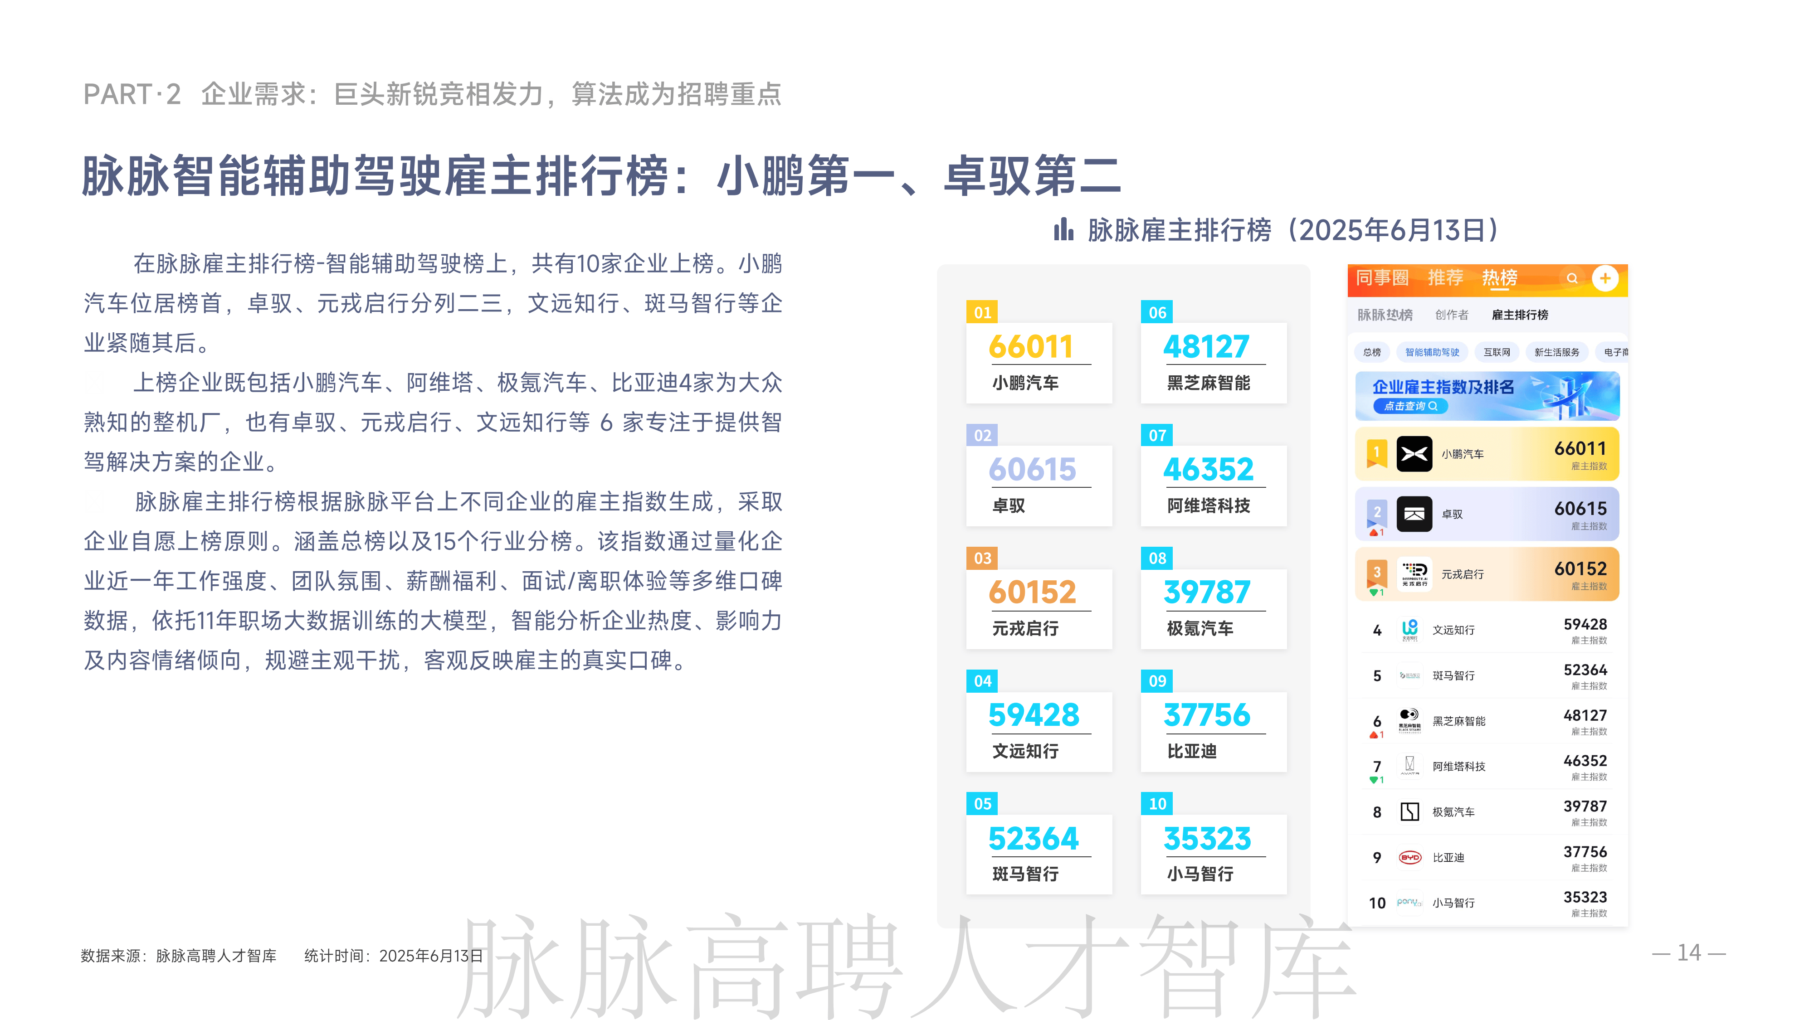Click the 黑芝麻智能 logo icon
Image resolution: width=1814 pixels, height=1020 pixels.
1409,721
